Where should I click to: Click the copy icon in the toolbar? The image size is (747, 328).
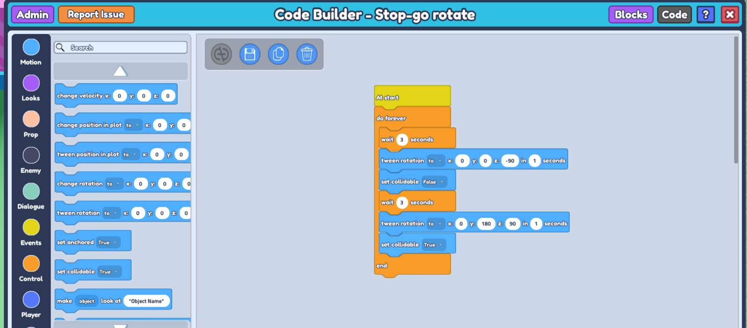pos(278,55)
